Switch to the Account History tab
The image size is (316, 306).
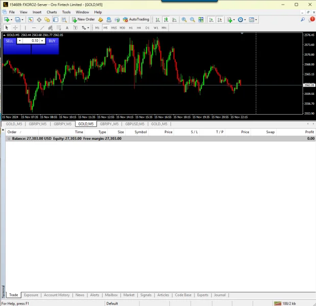[57, 295]
